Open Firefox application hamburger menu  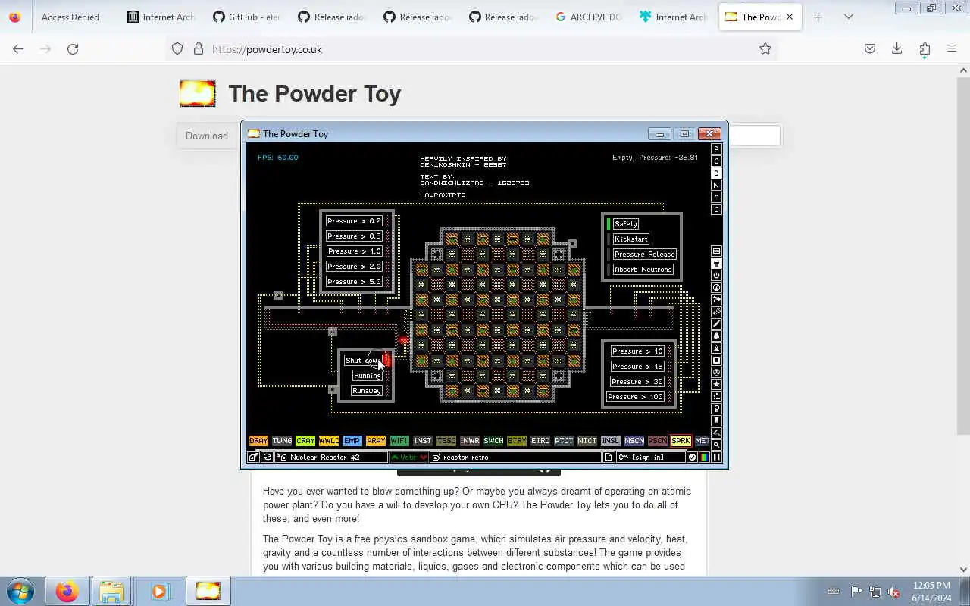coord(952,49)
